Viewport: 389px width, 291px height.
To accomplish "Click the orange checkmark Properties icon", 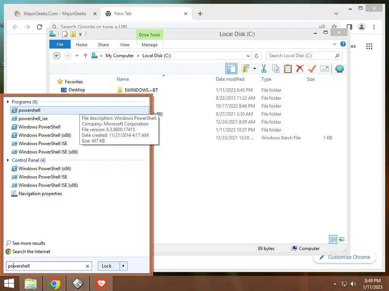I will 312,69.
